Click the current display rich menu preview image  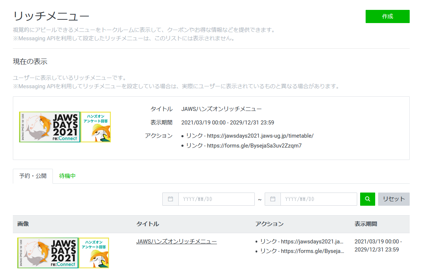(x=65, y=127)
